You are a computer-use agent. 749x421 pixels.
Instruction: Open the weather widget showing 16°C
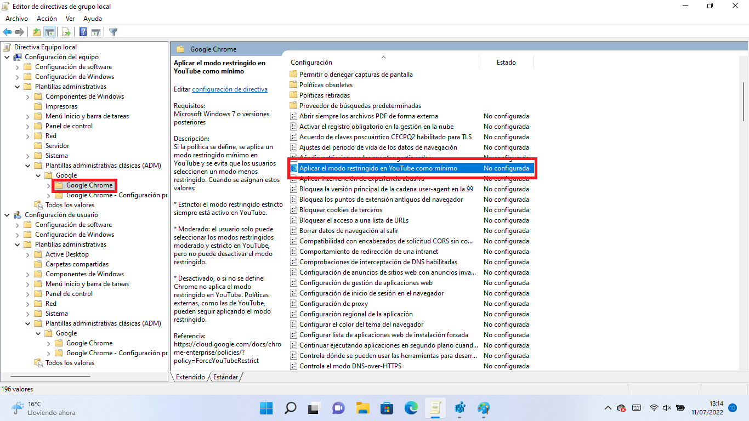(x=43, y=408)
